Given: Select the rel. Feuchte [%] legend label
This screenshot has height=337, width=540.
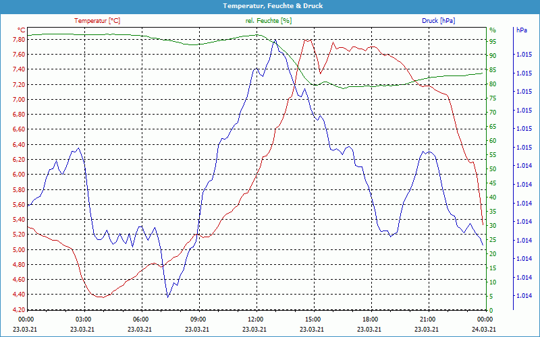Looking at the screenshot, I should [269, 21].
